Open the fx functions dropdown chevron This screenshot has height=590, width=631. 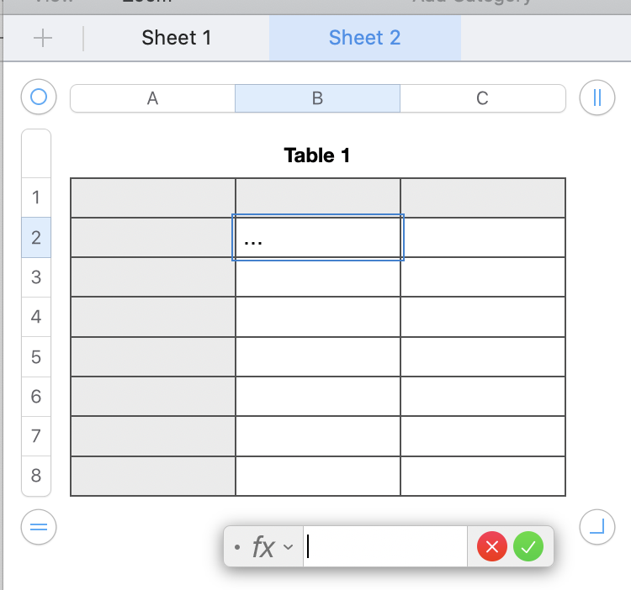pyautogui.click(x=289, y=548)
